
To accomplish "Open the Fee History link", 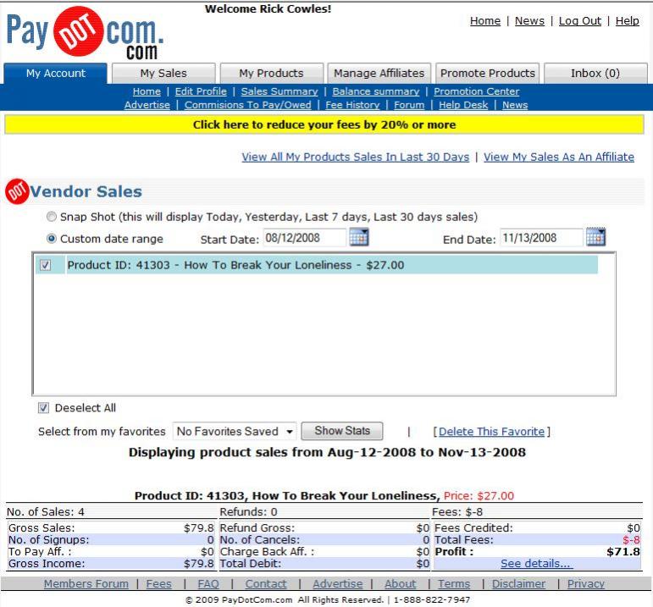I will (x=352, y=105).
